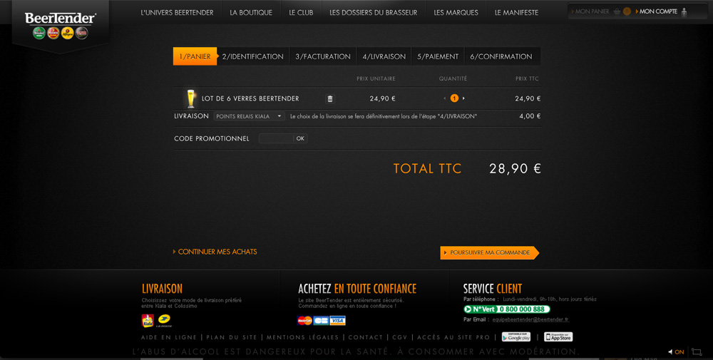Viewport: 713px width, 360px height.
Task: Call the N° Vert 0 800 000 888 badge
Action: click(x=506, y=309)
